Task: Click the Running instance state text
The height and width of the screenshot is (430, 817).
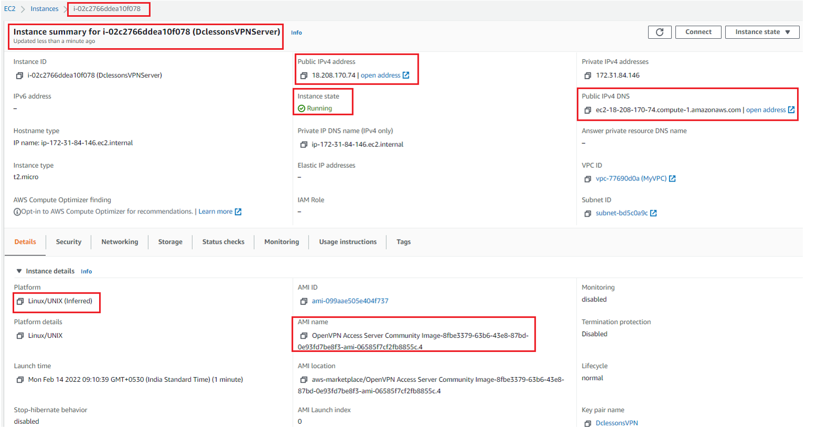Action: [320, 109]
